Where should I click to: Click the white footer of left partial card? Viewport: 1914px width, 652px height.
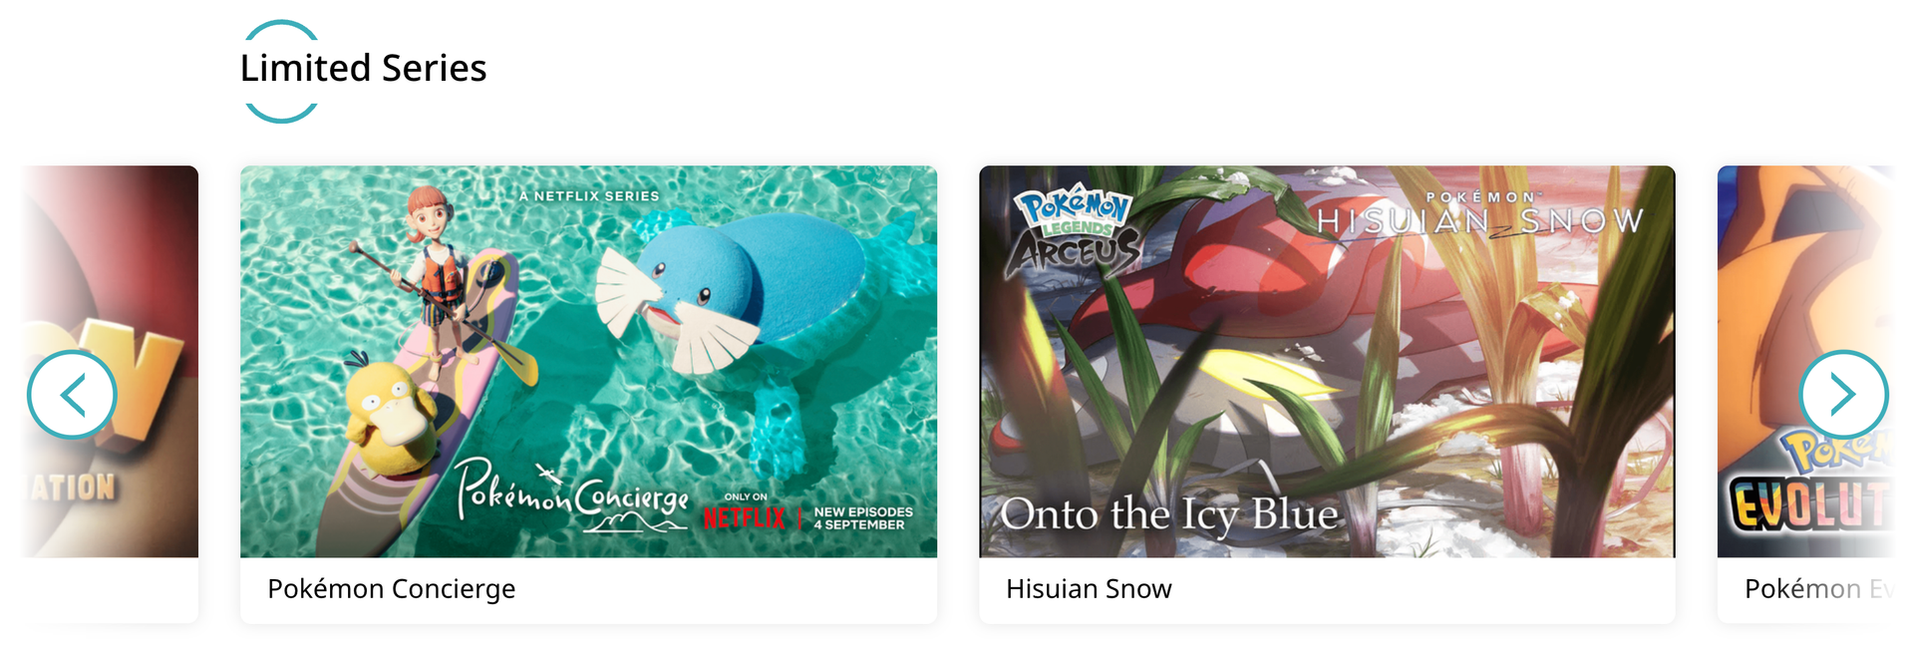(x=110, y=590)
